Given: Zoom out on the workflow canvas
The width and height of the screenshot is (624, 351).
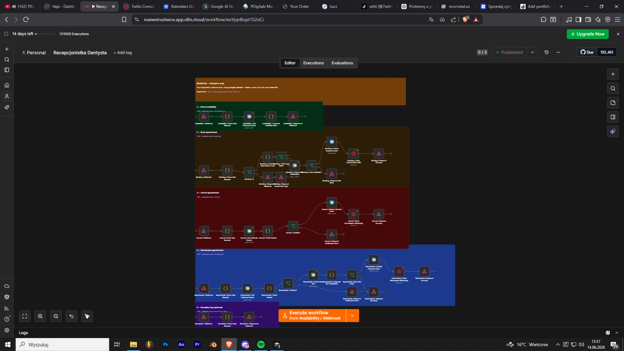Looking at the screenshot, I should 56,316.
